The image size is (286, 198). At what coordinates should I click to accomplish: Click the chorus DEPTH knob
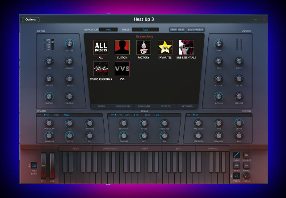tap(239, 123)
